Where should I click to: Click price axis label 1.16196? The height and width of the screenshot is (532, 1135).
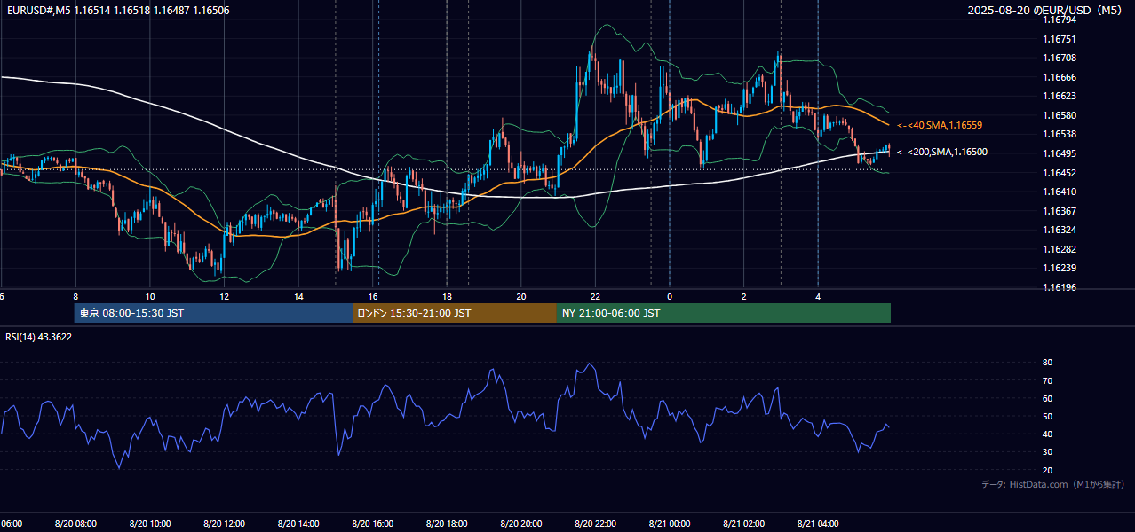[x=1060, y=287]
